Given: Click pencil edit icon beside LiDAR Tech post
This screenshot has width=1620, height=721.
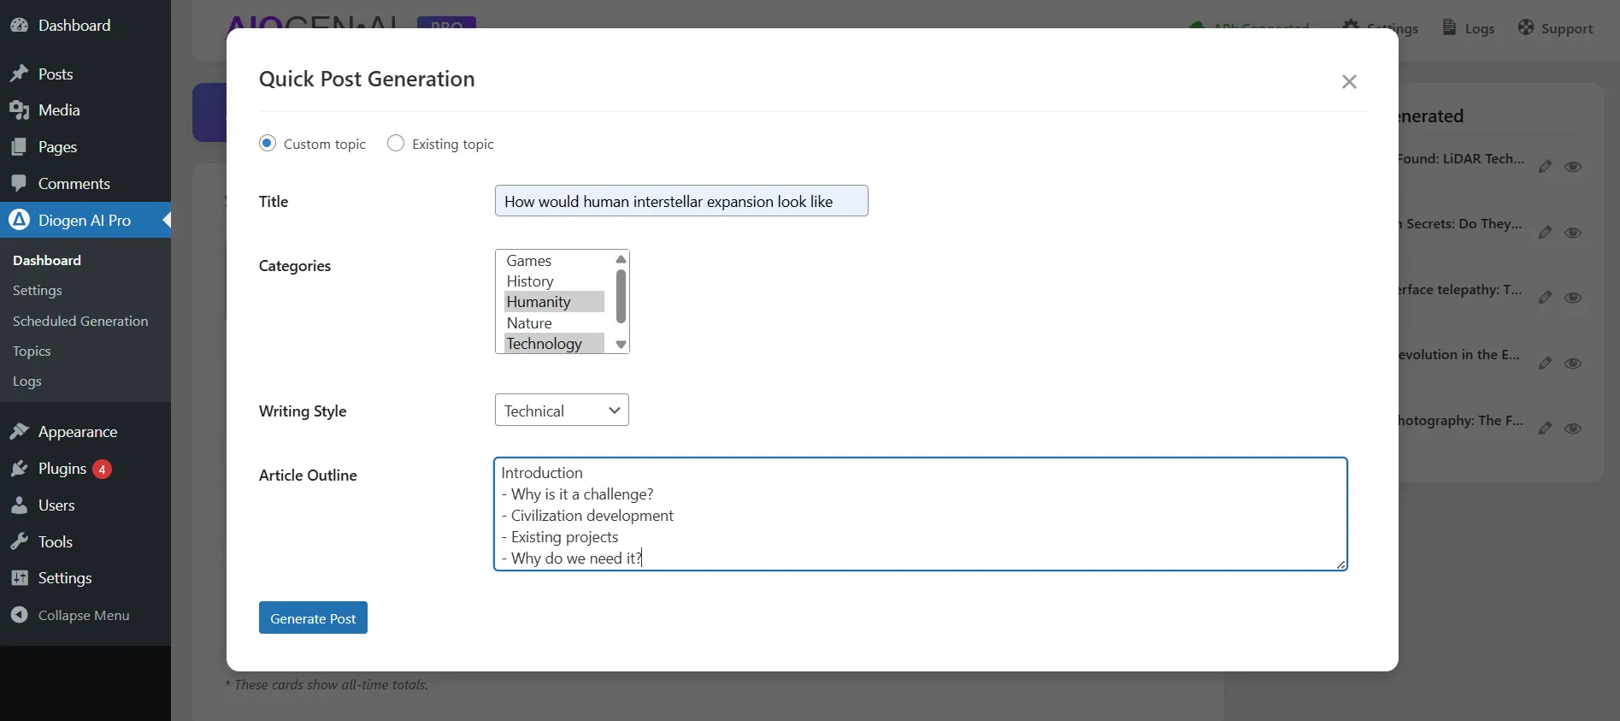Looking at the screenshot, I should pos(1545,167).
